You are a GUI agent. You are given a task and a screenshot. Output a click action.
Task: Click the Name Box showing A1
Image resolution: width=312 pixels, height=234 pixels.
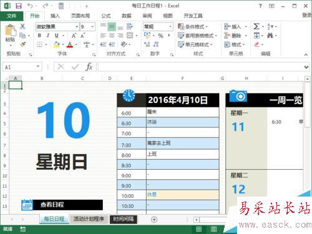(22, 67)
